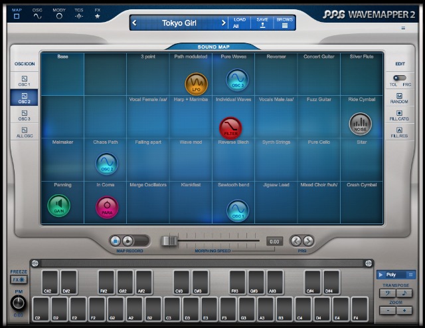The height and width of the screenshot is (328, 425).
Task: Switch to the MODY page
Action: point(59,13)
